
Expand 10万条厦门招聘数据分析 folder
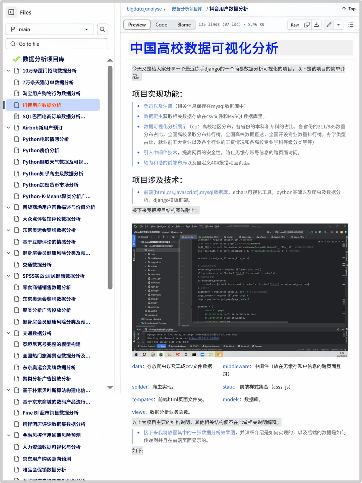[8, 71]
